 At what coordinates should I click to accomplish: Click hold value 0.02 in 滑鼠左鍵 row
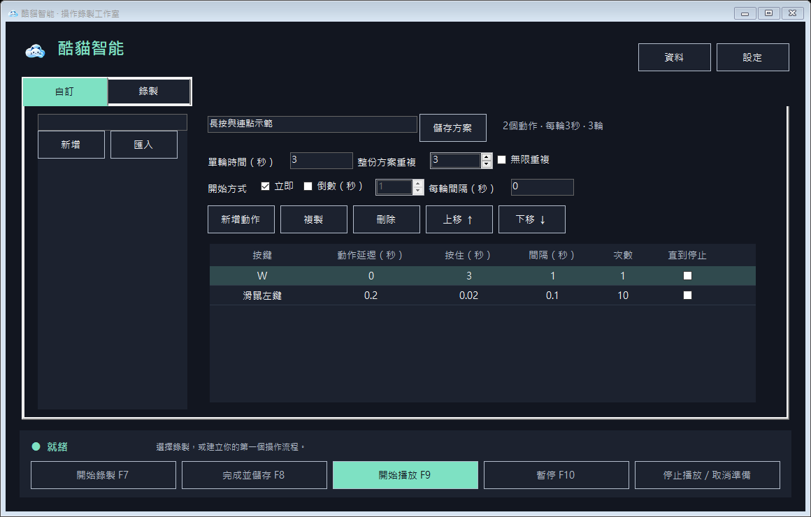(468, 296)
